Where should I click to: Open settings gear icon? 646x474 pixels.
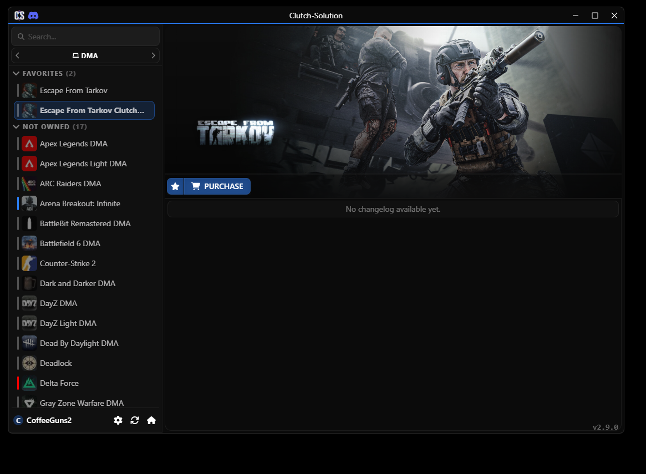pos(118,420)
